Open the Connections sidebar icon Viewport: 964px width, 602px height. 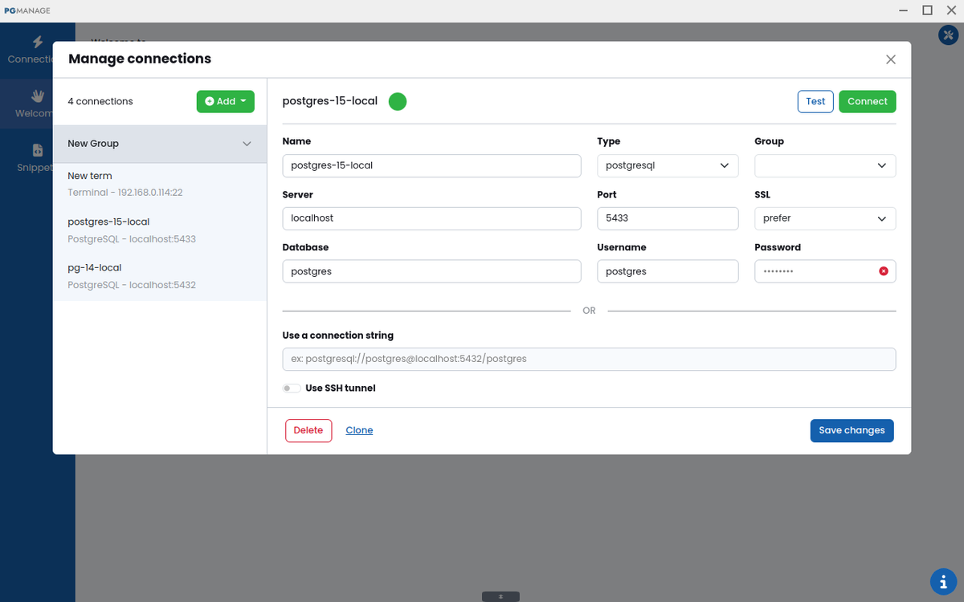point(37,43)
